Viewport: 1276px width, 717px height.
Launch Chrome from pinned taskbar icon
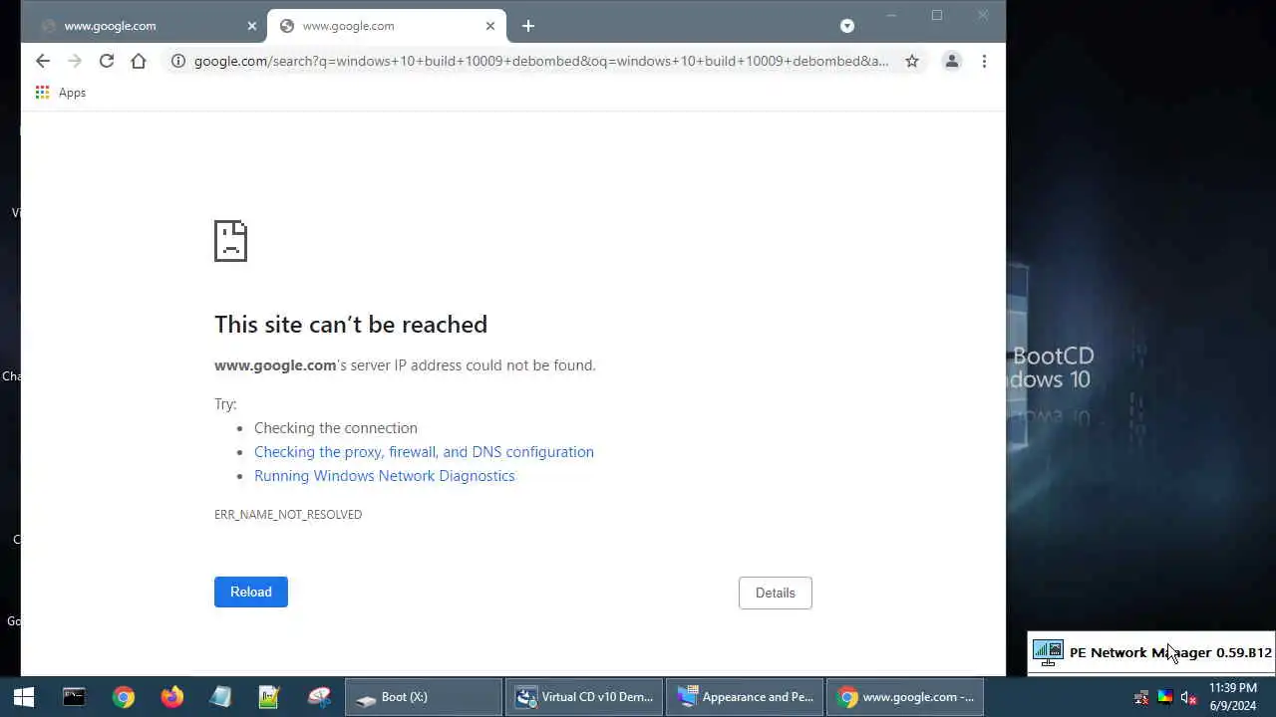tap(124, 697)
